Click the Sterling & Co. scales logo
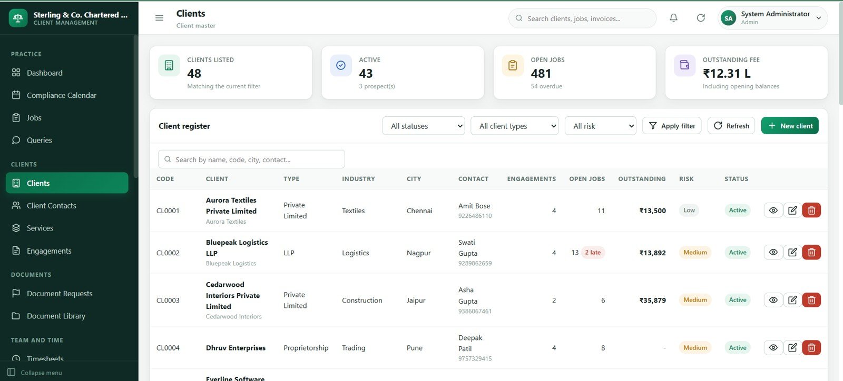The width and height of the screenshot is (843, 381). [18, 18]
